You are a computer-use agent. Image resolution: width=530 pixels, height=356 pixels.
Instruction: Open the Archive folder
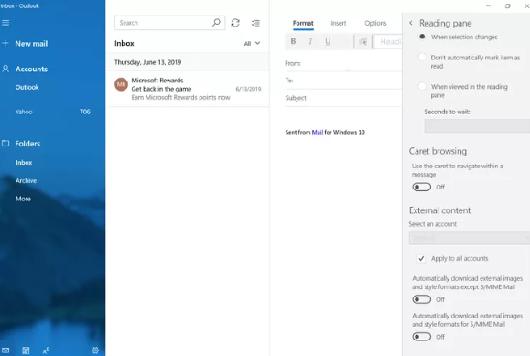point(26,180)
